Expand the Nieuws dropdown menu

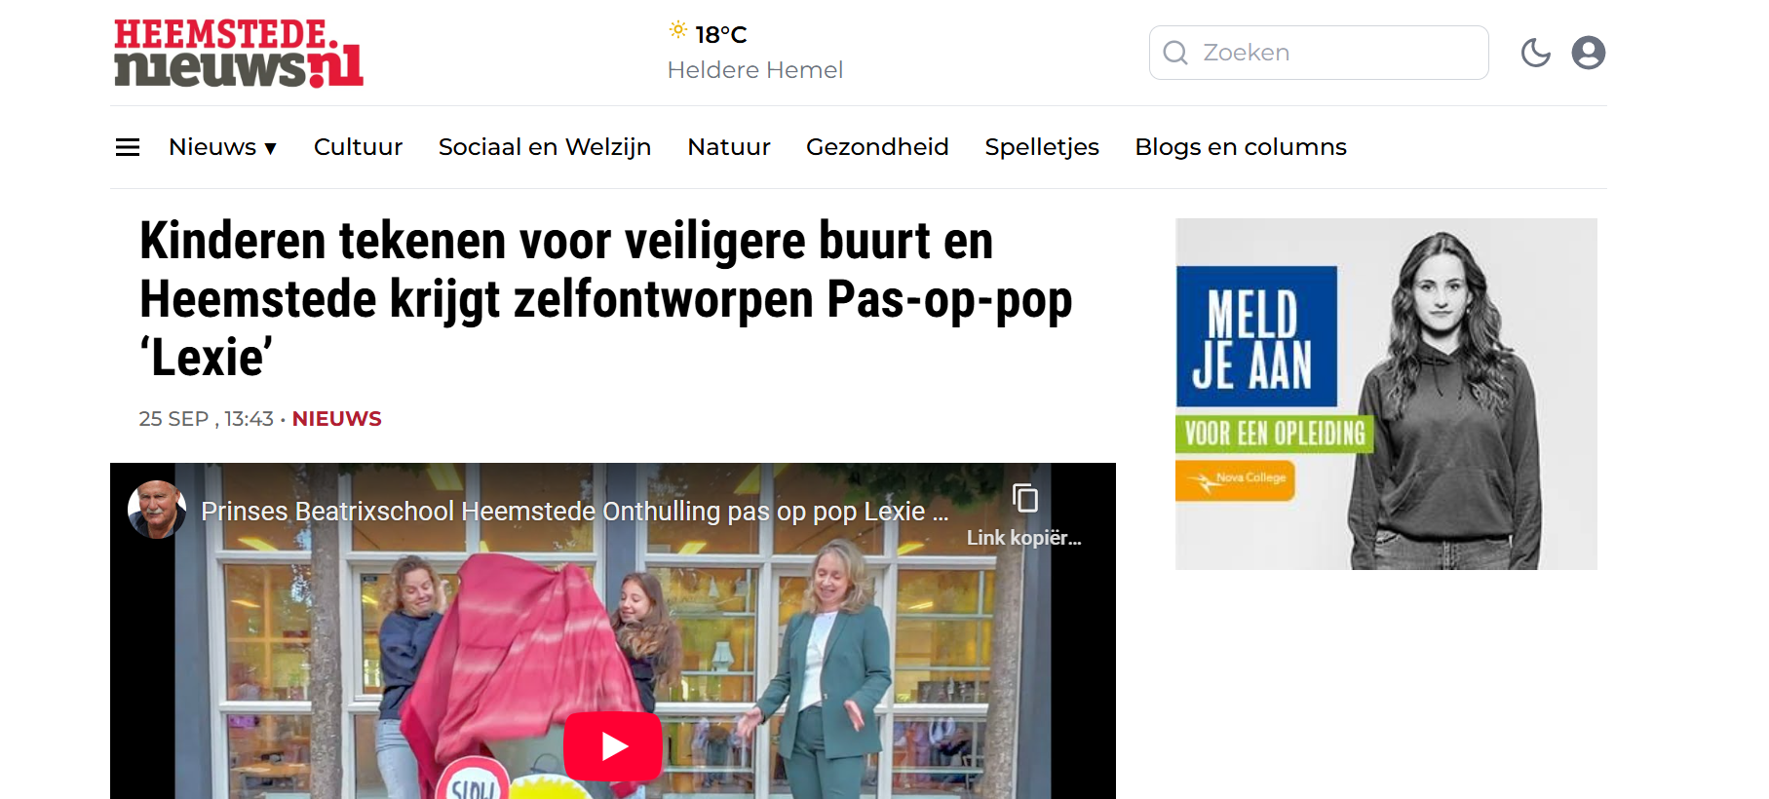click(223, 147)
